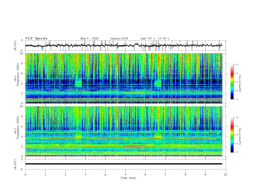The width and height of the screenshot is (254, 196).
Task: Click time axis tick label "1"
Action: (x=46, y=175)
